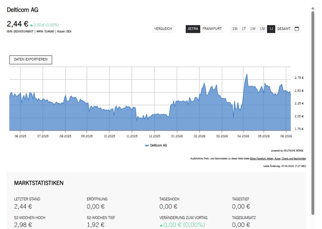
Task: Click the 12.2025 x-axis label
Action: [155, 136]
